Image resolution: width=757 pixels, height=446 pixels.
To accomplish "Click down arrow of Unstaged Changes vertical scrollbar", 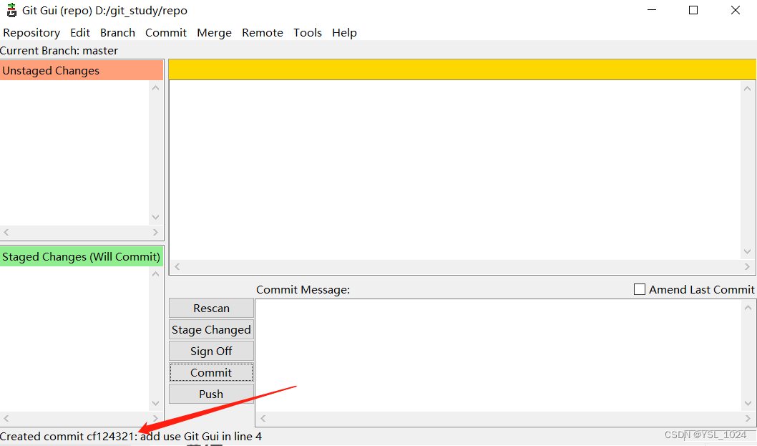I will 155,218.
